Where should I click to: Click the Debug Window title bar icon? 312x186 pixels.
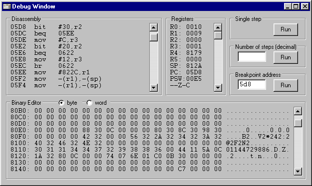click(x=7, y=6)
